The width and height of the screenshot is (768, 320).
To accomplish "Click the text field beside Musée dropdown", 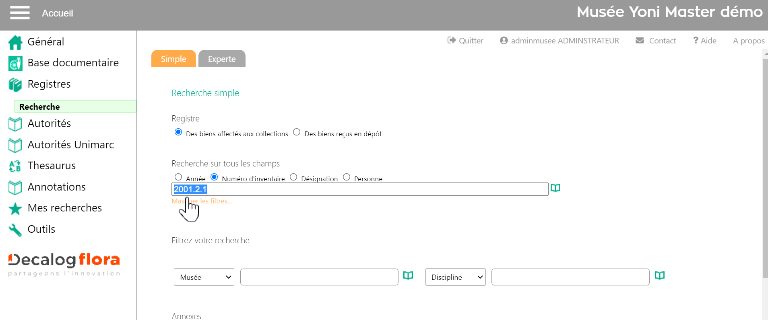I will point(319,277).
